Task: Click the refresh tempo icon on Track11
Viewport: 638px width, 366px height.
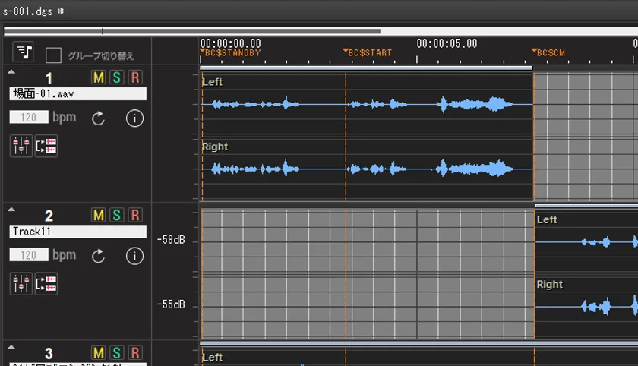Action: pyautogui.click(x=99, y=256)
